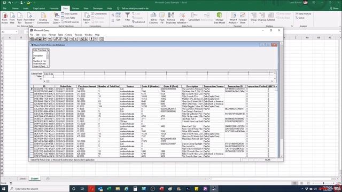Viewport: 342px width, 192px height.
Task: Open the Excel Name Box dropdown arrow
Action: point(17,32)
